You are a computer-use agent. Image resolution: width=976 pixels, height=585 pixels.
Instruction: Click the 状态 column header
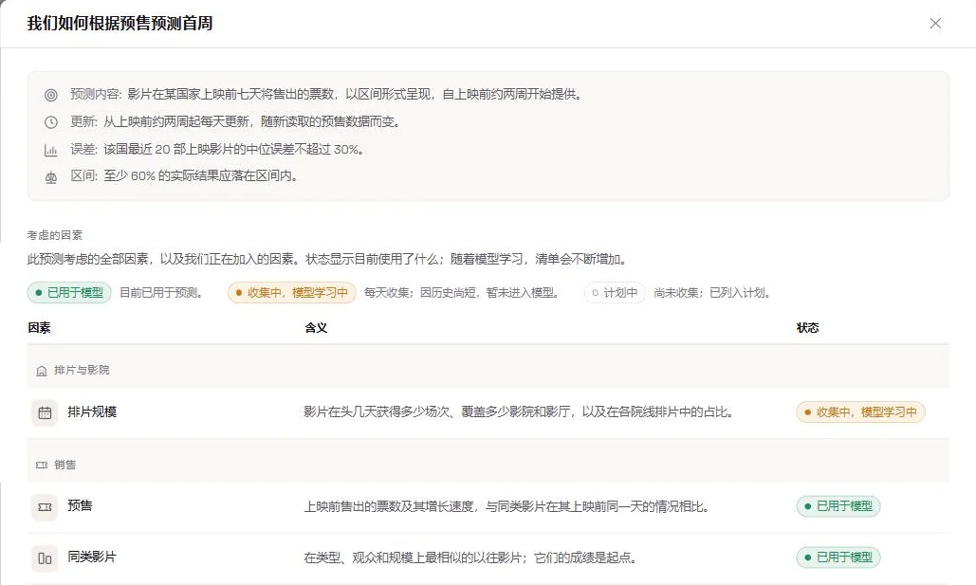[x=807, y=328]
